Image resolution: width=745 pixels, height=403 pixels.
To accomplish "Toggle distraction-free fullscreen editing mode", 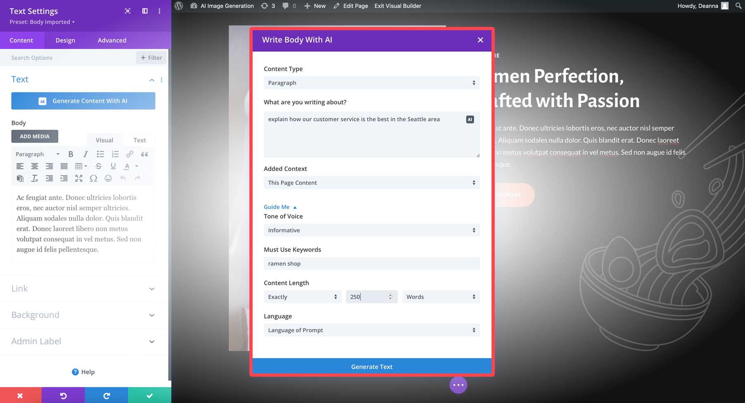I will pos(79,179).
